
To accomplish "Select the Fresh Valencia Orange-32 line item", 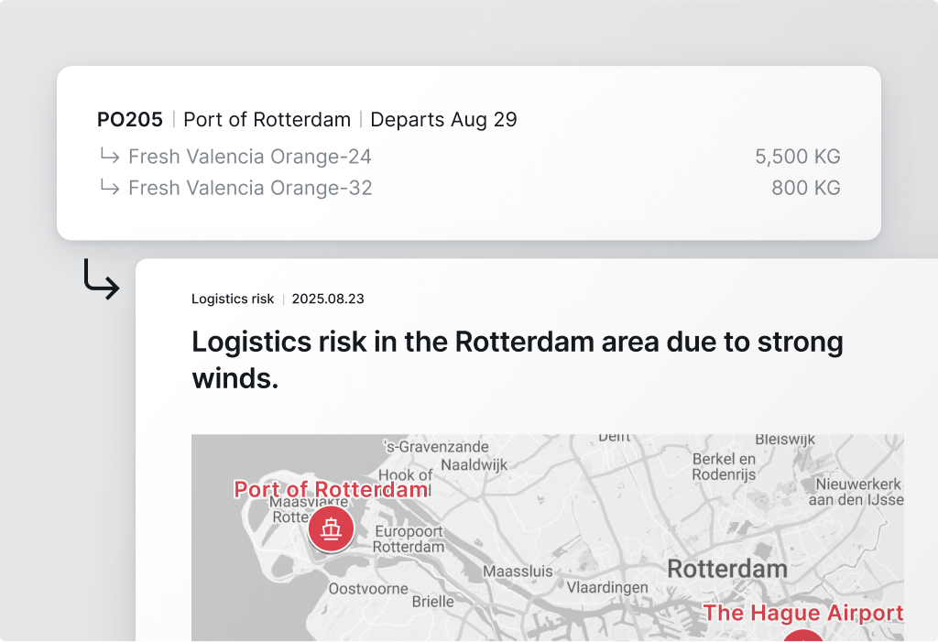I will (249, 188).
